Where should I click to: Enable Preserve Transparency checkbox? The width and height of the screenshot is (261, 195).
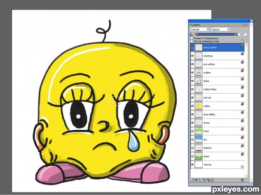click(x=191, y=38)
